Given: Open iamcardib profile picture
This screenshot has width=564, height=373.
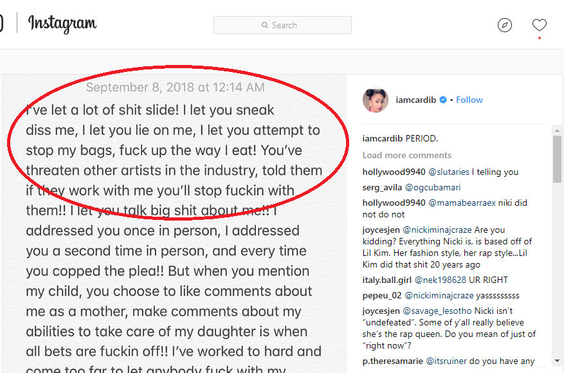Looking at the screenshot, I should [x=376, y=100].
